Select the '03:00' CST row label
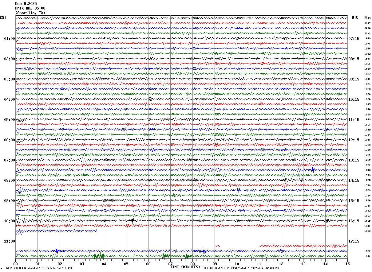 coord(10,79)
